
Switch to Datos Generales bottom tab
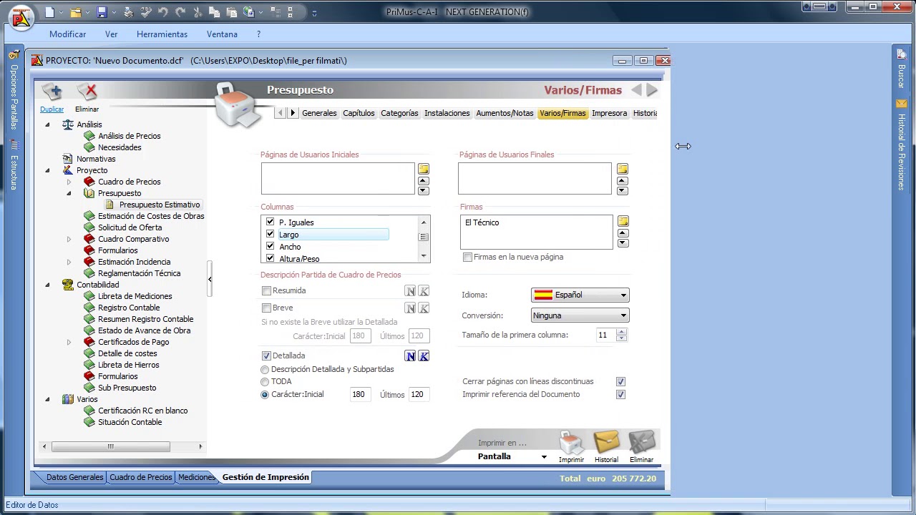point(74,477)
